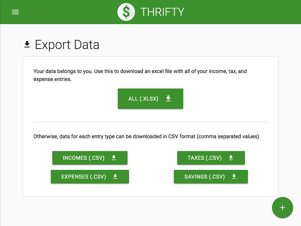This screenshot has height=226, width=301.
Task: Add a new entry using the plus button
Action: (283, 208)
